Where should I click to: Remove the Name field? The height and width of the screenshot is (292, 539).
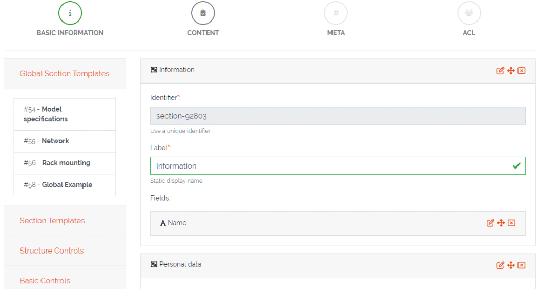pyautogui.click(x=511, y=223)
